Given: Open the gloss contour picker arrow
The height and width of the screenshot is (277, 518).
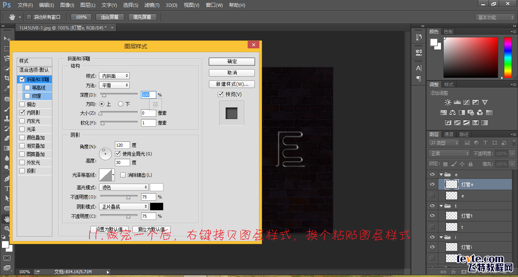Looking at the screenshot, I should coord(113,175).
